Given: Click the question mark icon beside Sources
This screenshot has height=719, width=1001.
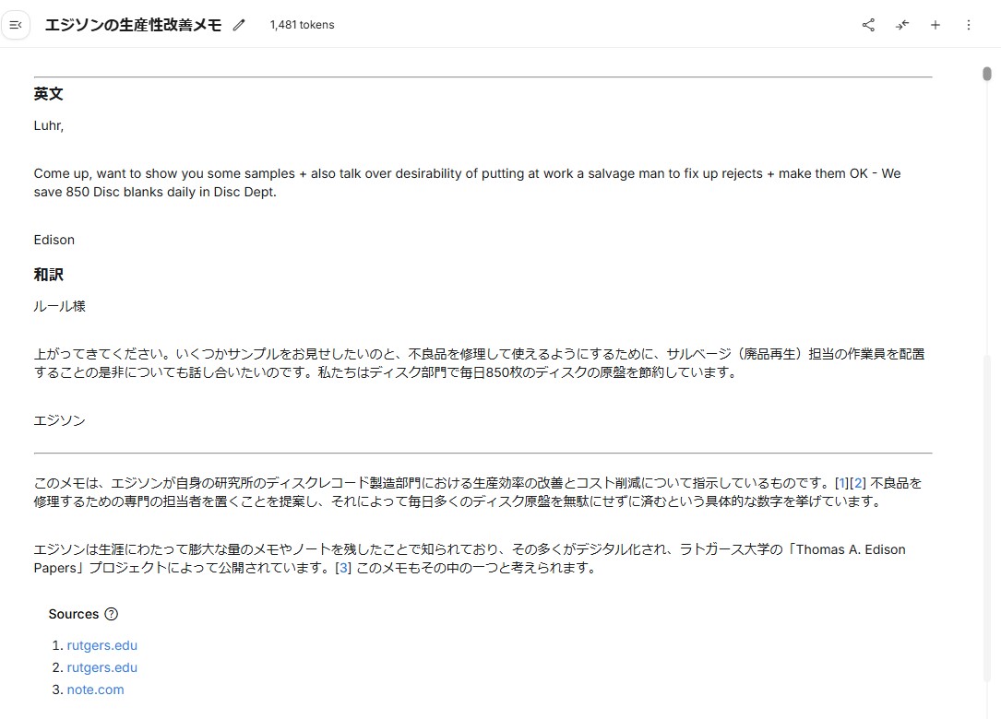Looking at the screenshot, I should [x=112, y=614].
